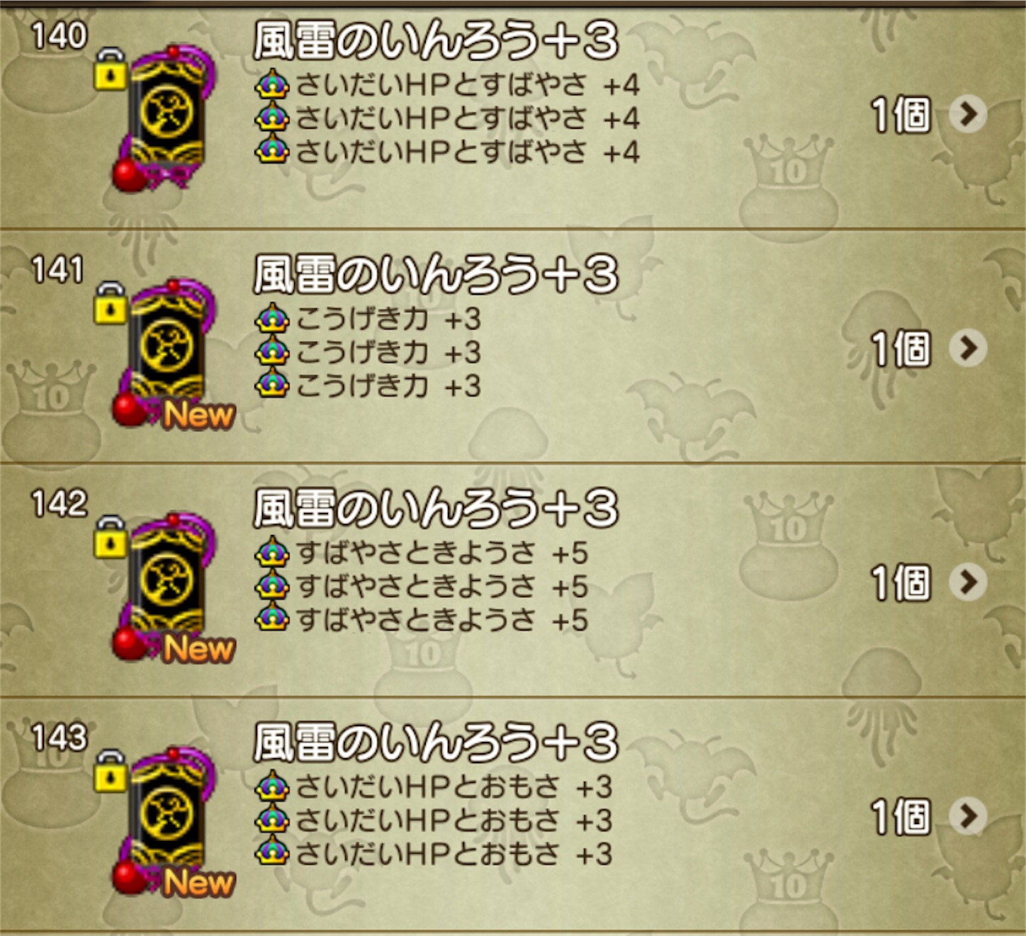
Task: Click first crown icon beside さいだいHPとおもさ +3
Action: click(272, 786)
